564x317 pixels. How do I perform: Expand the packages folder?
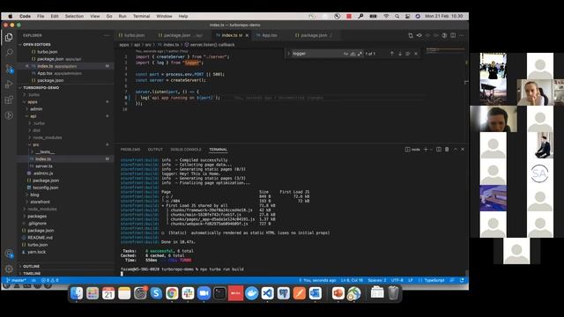[x=37, y=217]
